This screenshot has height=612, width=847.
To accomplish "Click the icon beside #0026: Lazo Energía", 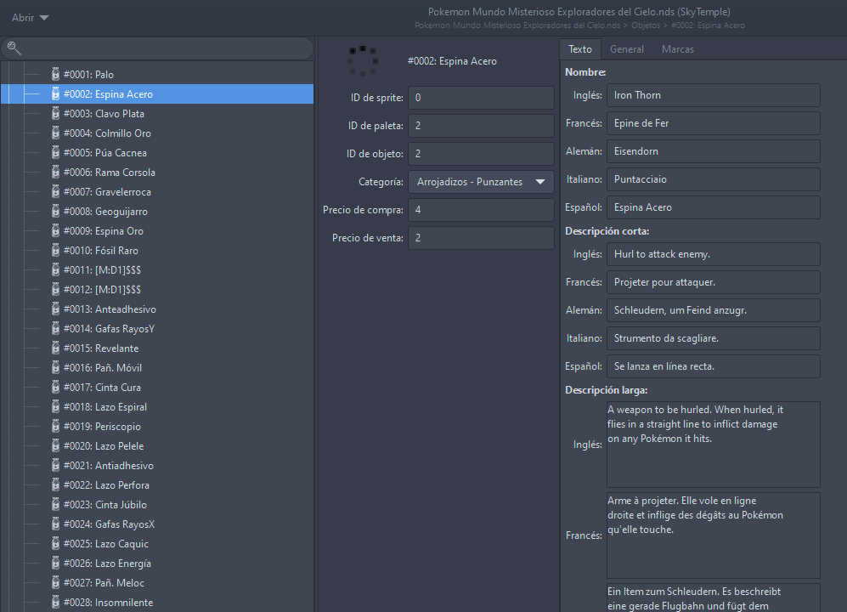I will tap(55, 564).
